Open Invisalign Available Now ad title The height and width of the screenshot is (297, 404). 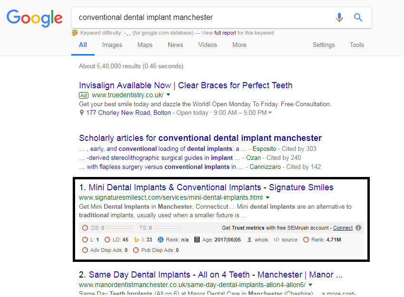[185, 85]
